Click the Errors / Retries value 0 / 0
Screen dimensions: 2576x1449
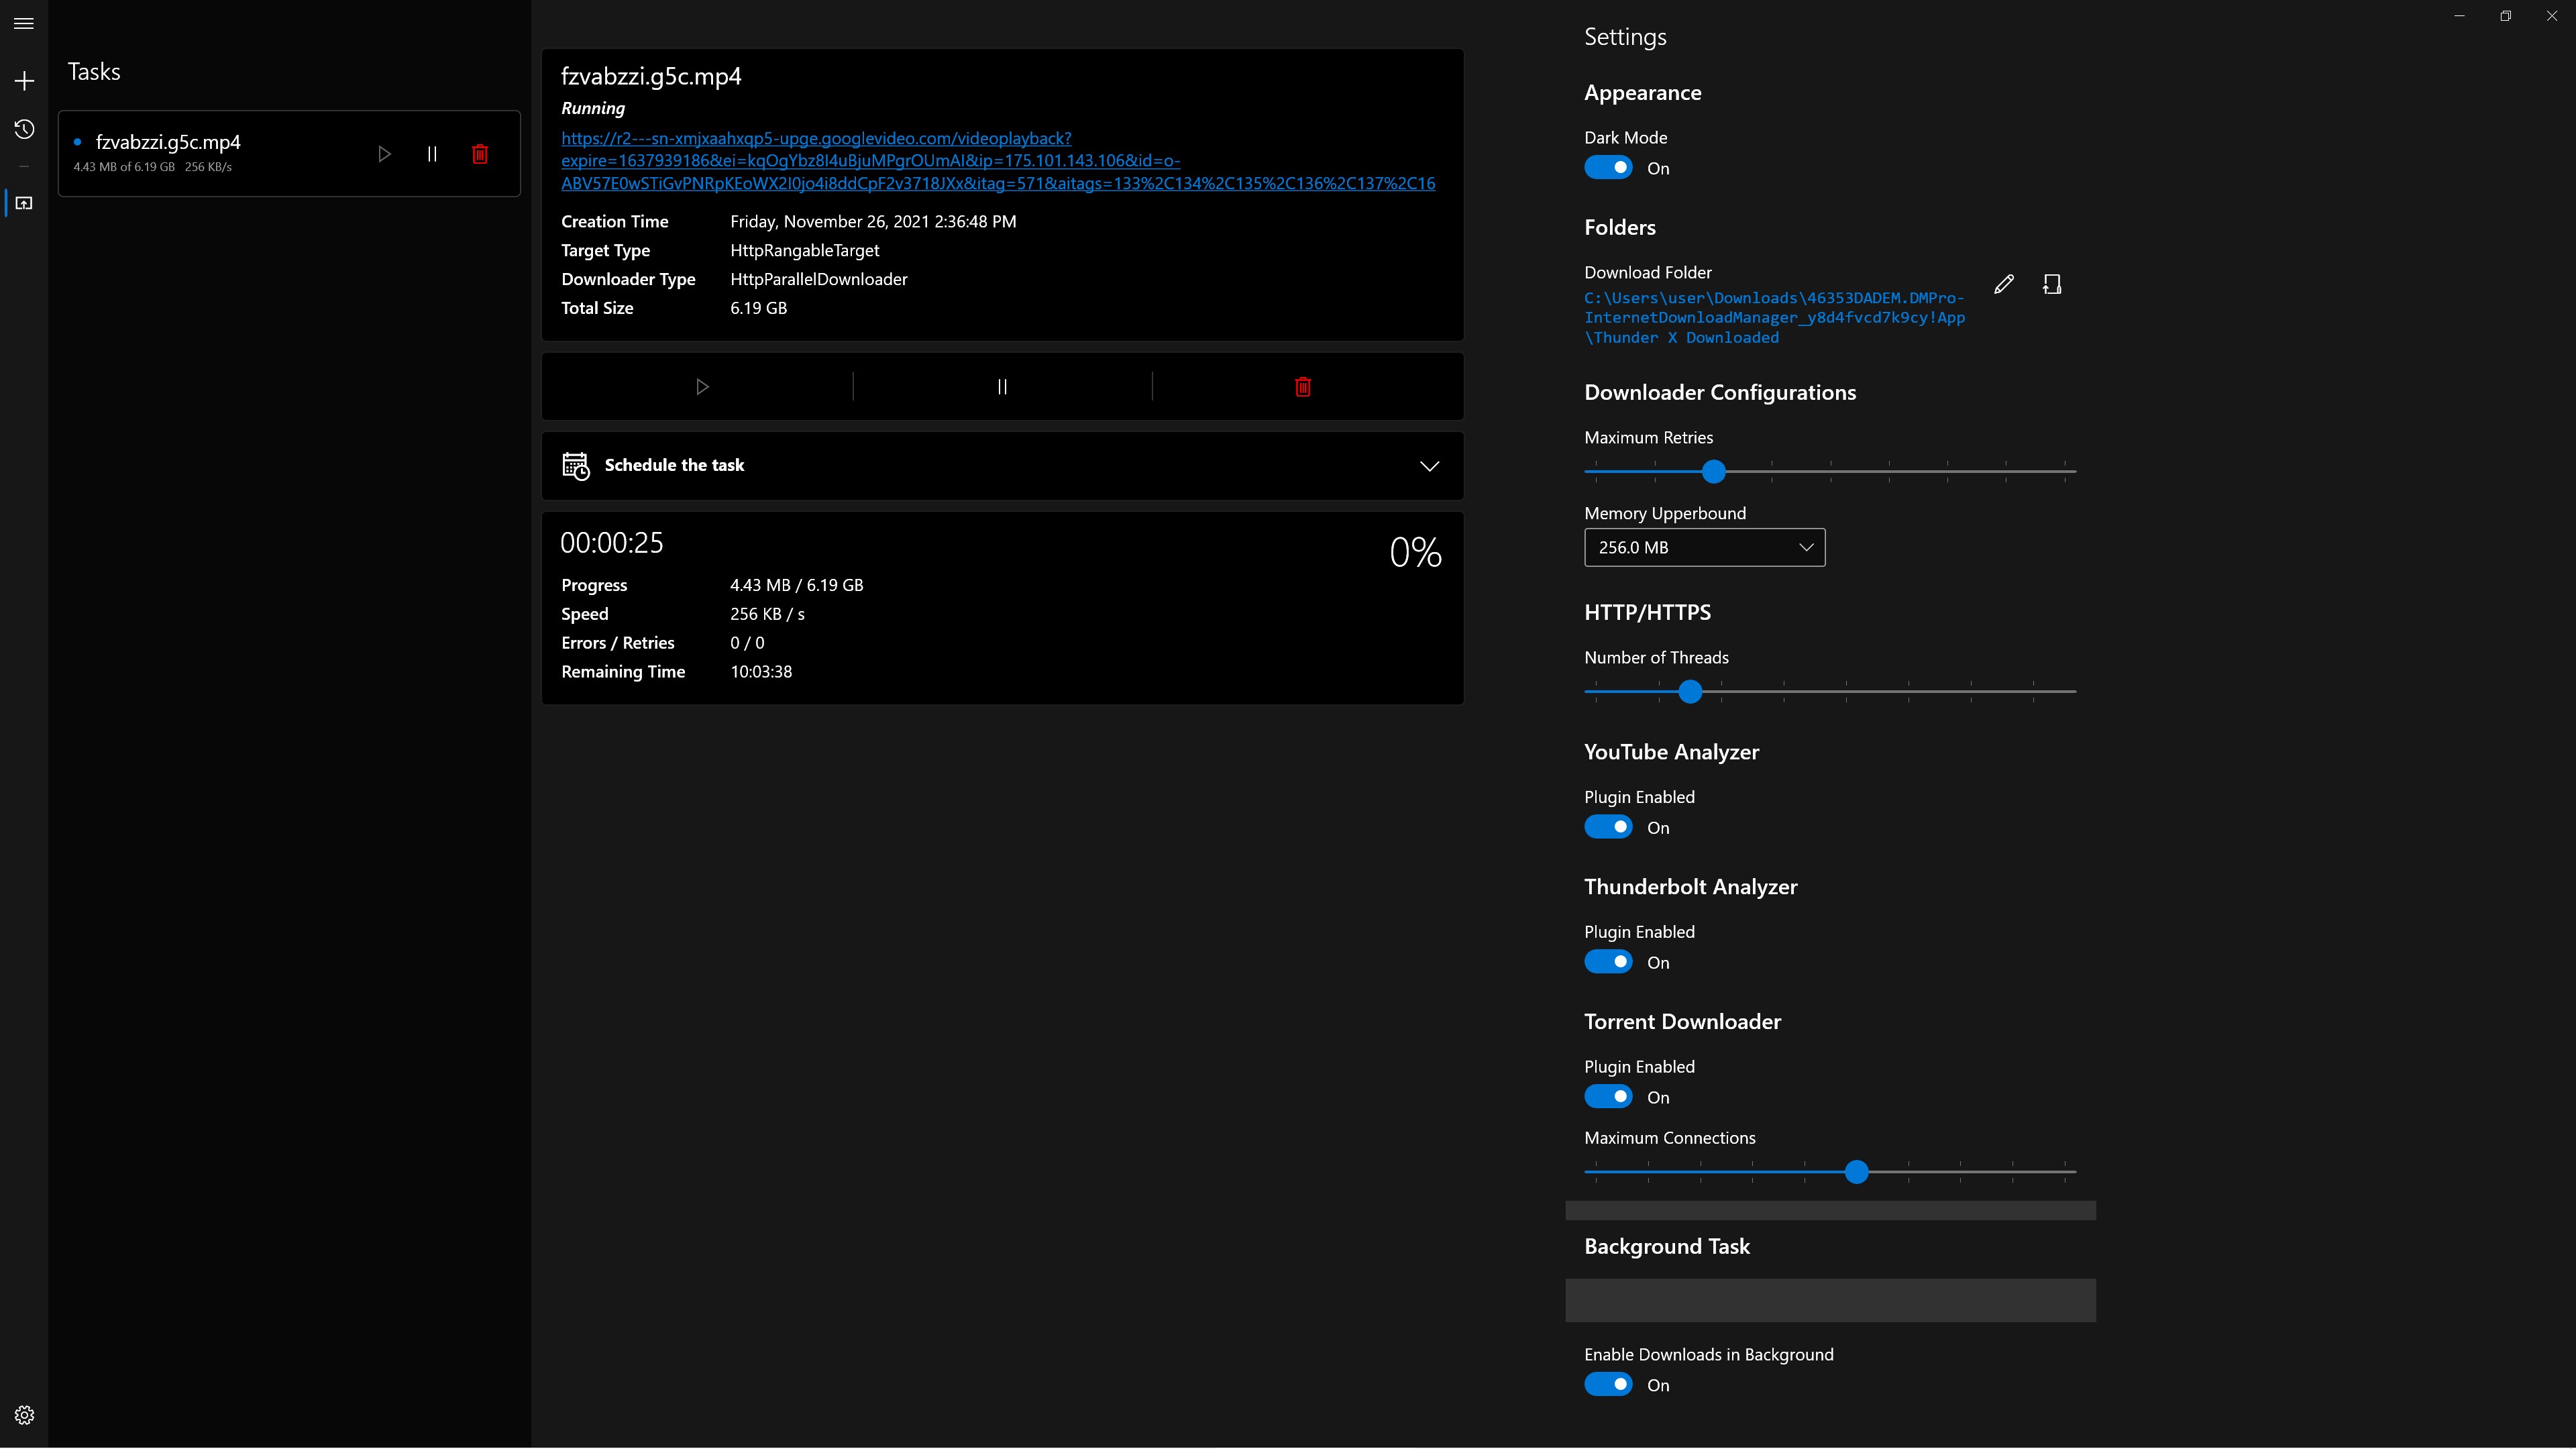pyautogui.click(x=747, y=643)
